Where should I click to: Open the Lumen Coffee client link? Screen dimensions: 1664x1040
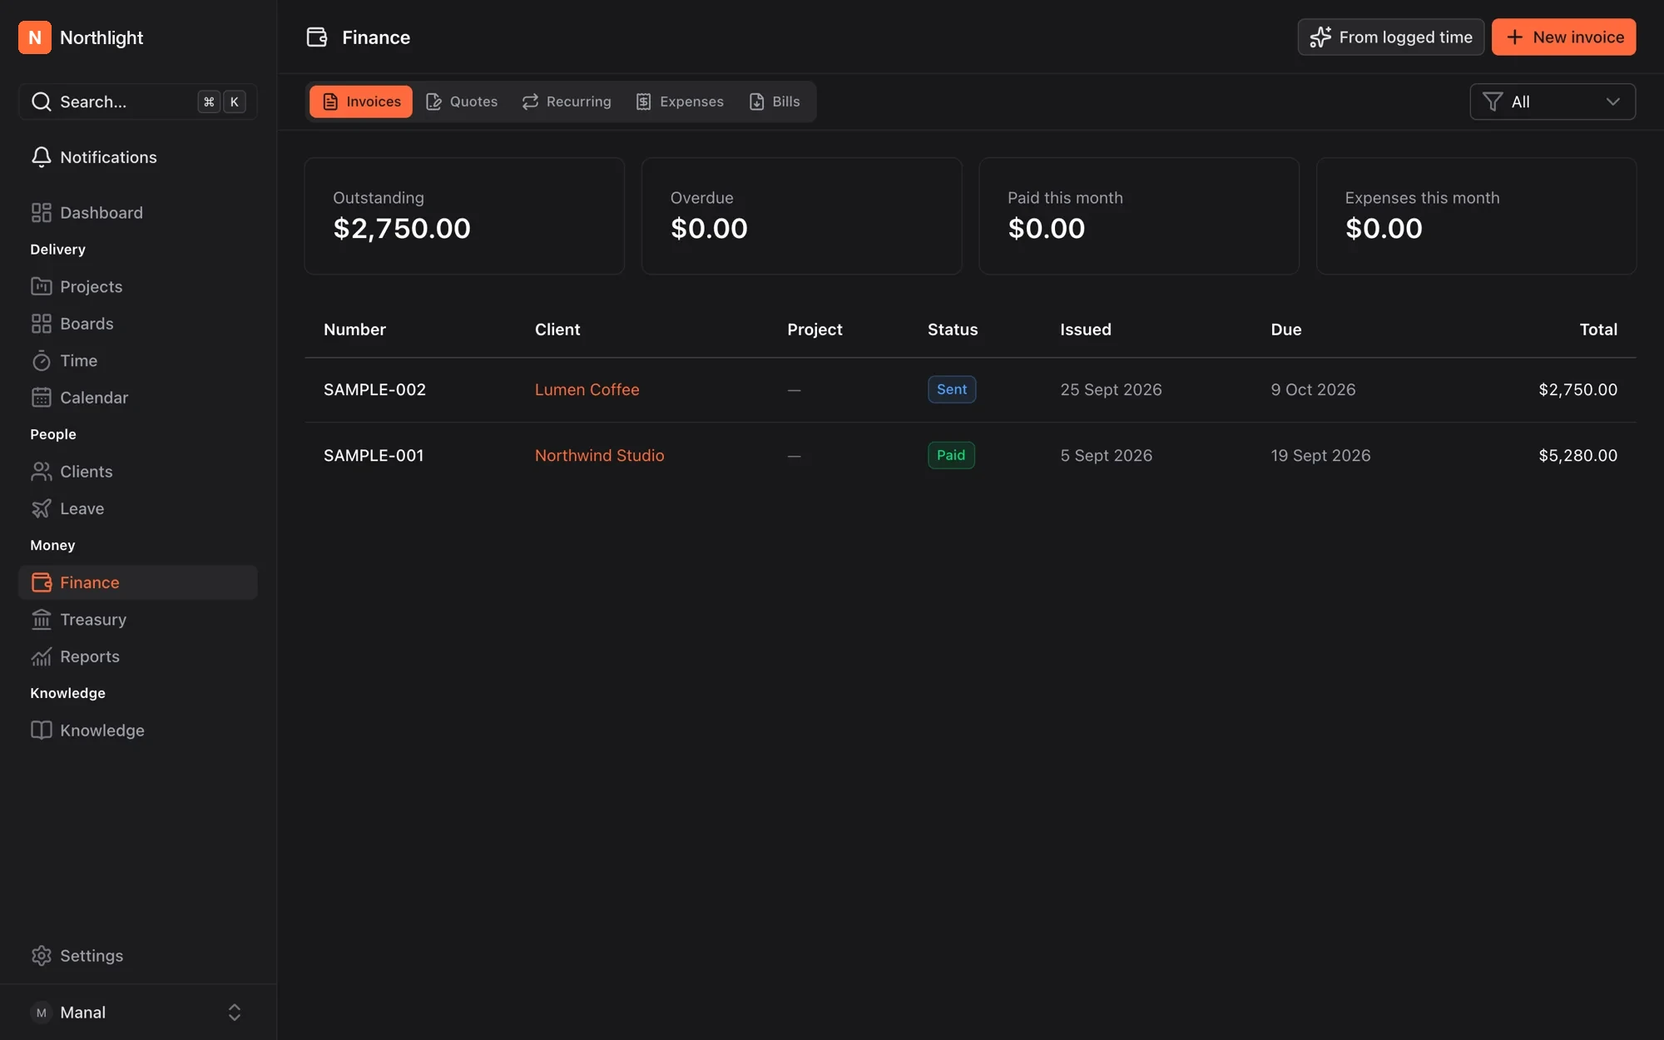click(x=587, y=389)
